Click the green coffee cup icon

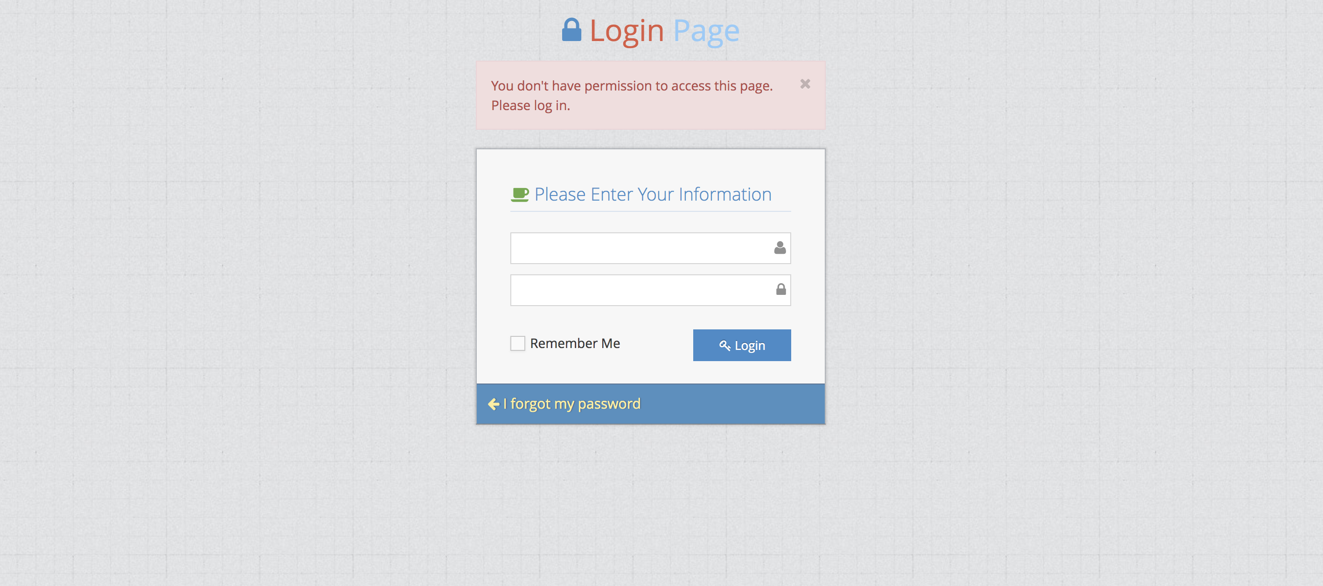coord(520,195)
